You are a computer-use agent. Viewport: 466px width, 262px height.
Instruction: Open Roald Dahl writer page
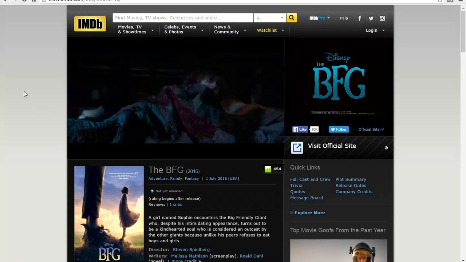pyautogui.click(x=251, y=256)
